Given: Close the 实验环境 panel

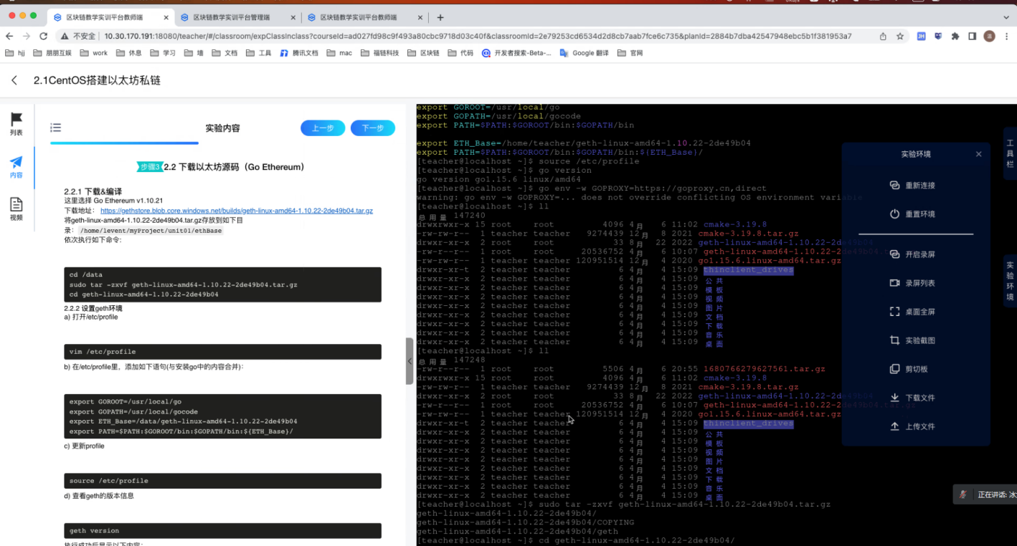Looking at the screenshot, I should point(979,154).
